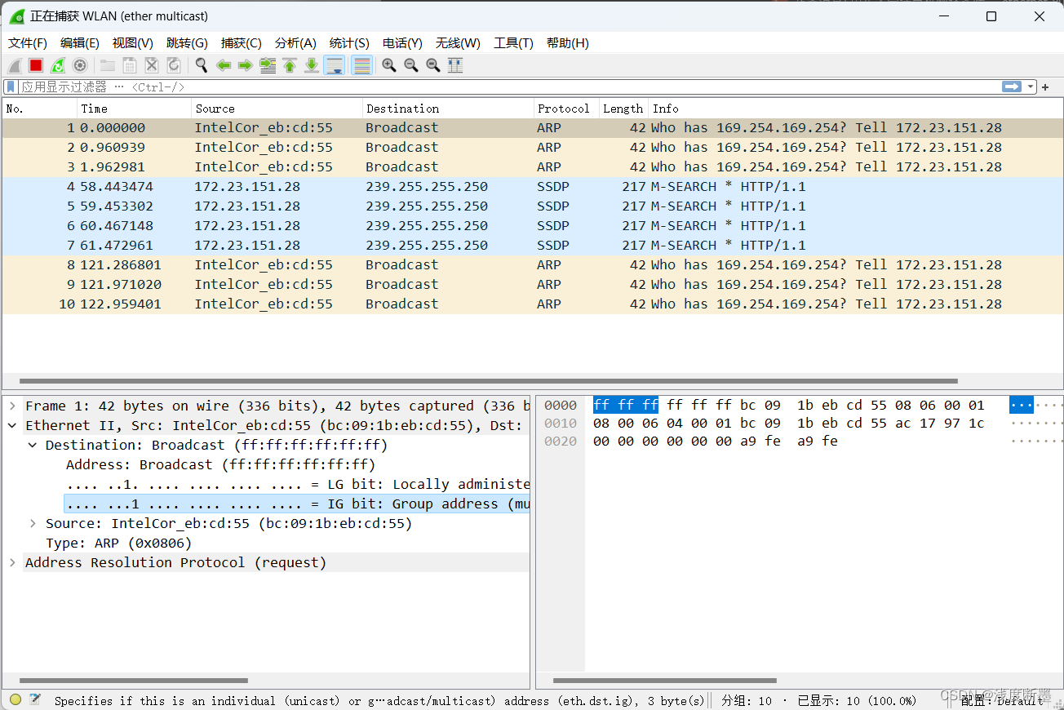Sort by the Time column header
This screenshot has width=1064, height=710.
[x=135, y=109]
